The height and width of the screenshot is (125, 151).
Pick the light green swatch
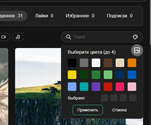[108, 75]
